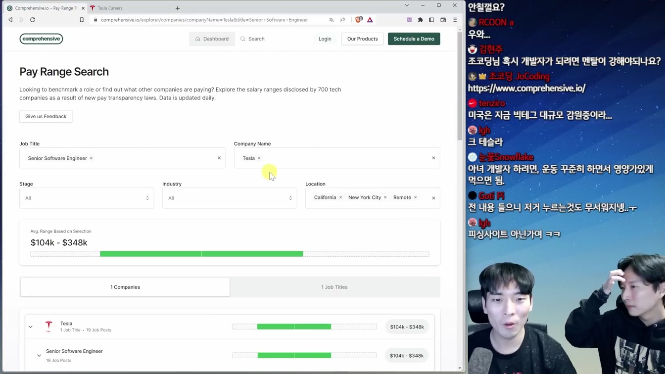Screen dimensions: 665x374
Task: Open Our Products button
Action: (x=362, y=39)
